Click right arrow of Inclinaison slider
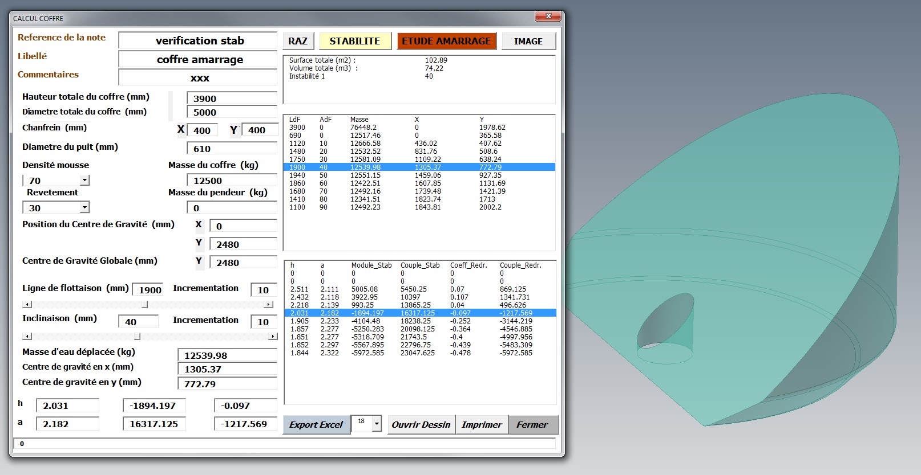 [272, 337]
